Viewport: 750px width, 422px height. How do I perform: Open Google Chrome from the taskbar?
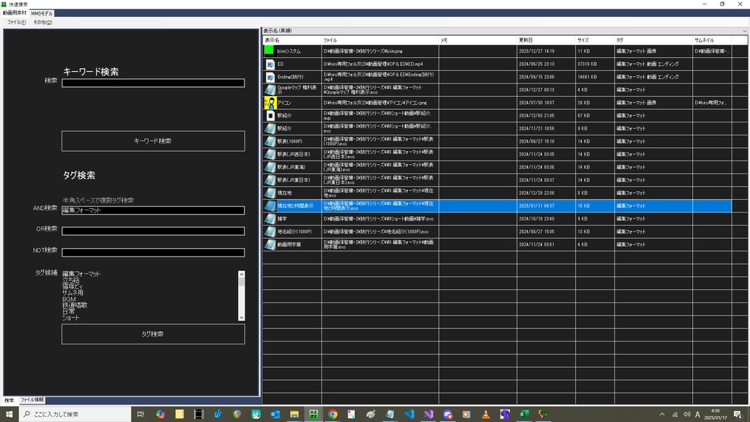333,415
